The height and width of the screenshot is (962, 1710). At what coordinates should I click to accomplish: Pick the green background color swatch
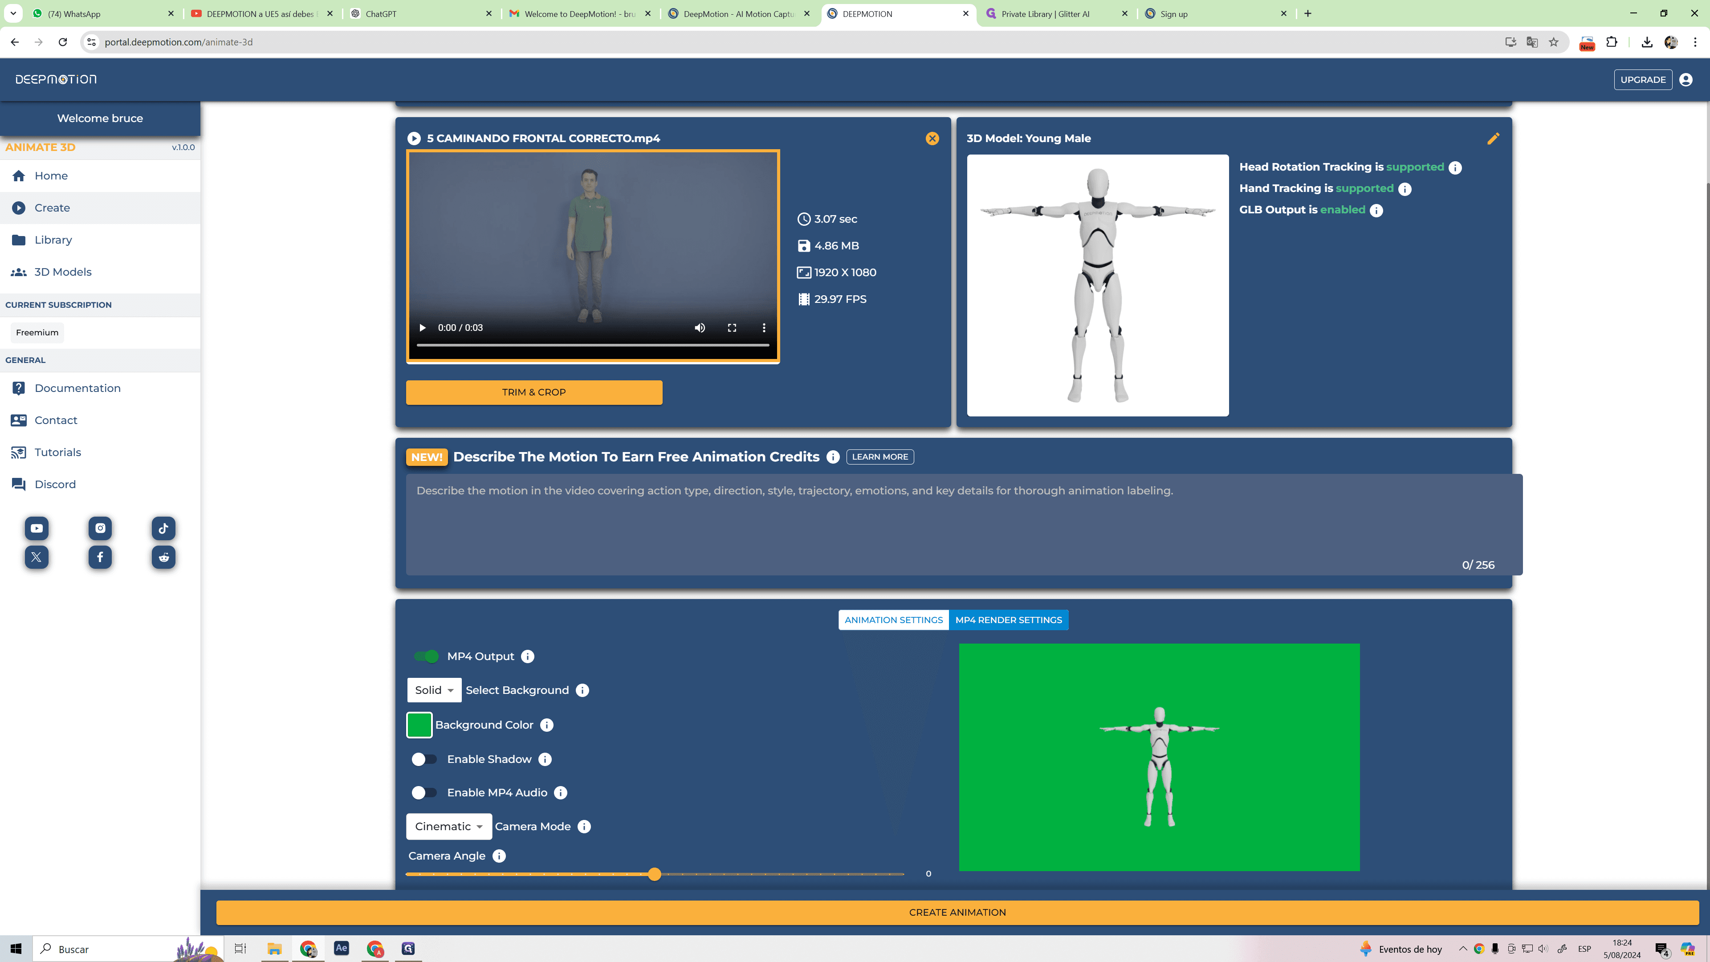pos(419,725)
